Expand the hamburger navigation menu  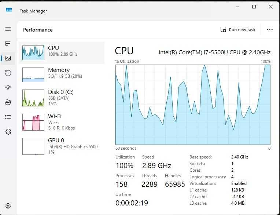click(x=8, y=29)
